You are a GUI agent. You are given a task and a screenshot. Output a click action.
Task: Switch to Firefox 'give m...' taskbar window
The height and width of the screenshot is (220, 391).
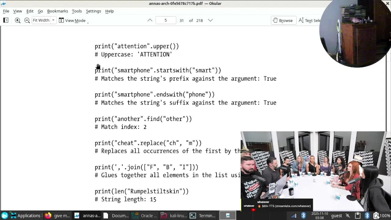point(57,215)
